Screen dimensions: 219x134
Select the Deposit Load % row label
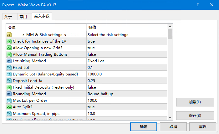28,81
